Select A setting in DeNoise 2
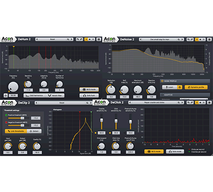This screenshot has width=213, height=192. point(197,40)
